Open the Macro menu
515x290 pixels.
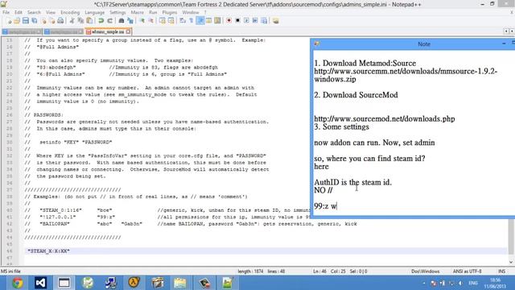[138, 12]
